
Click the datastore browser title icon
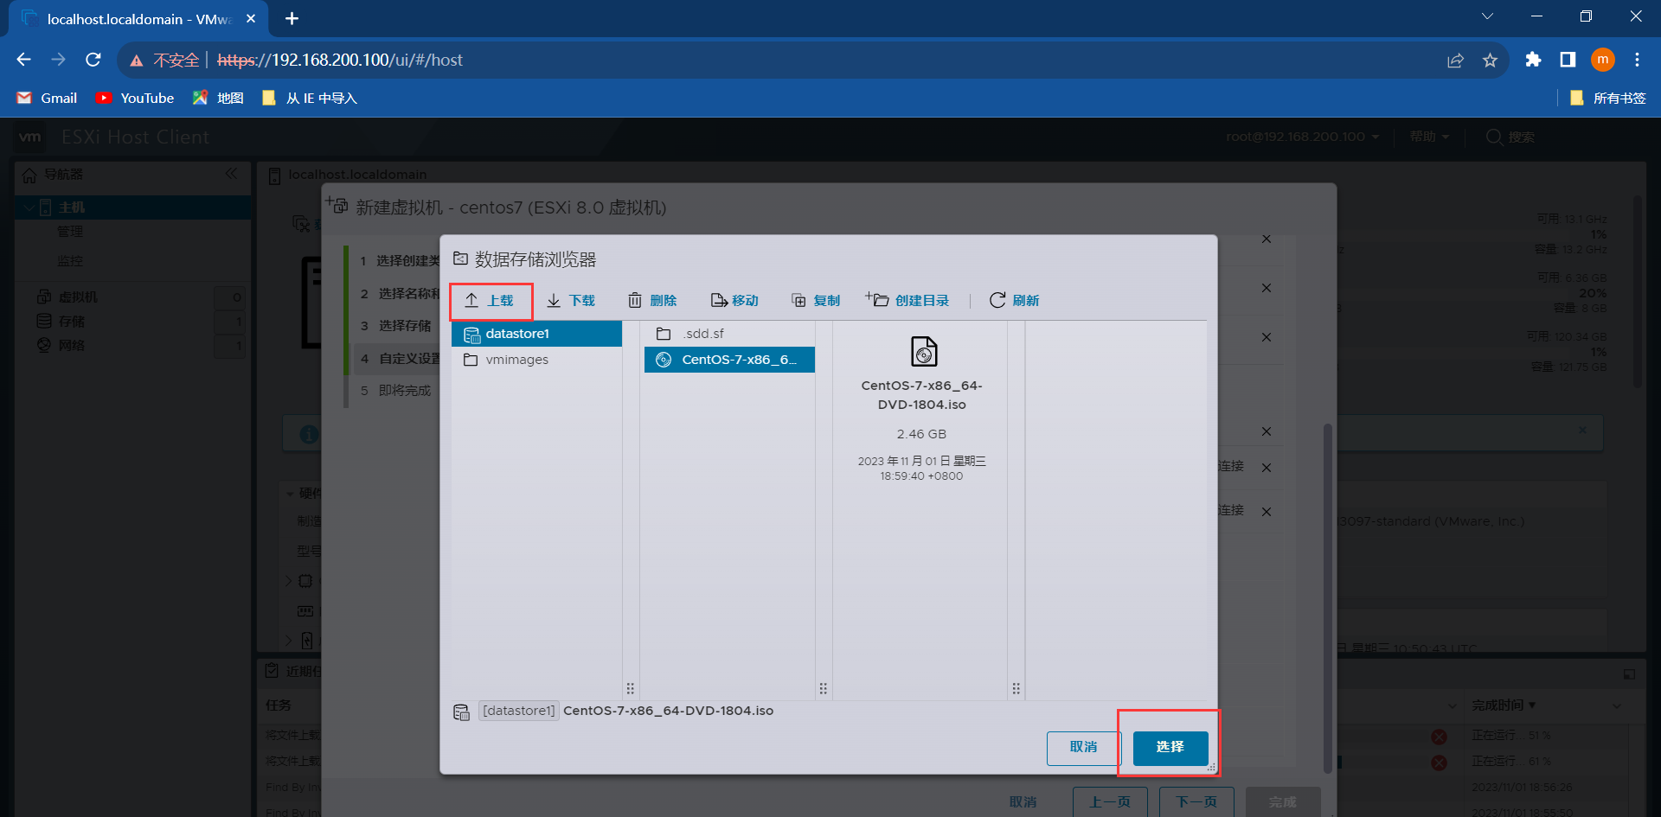[x=461, y=259]
